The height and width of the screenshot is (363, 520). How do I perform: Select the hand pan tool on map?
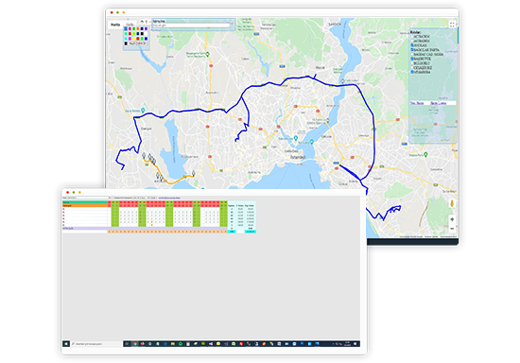click(x=142, y=22)
